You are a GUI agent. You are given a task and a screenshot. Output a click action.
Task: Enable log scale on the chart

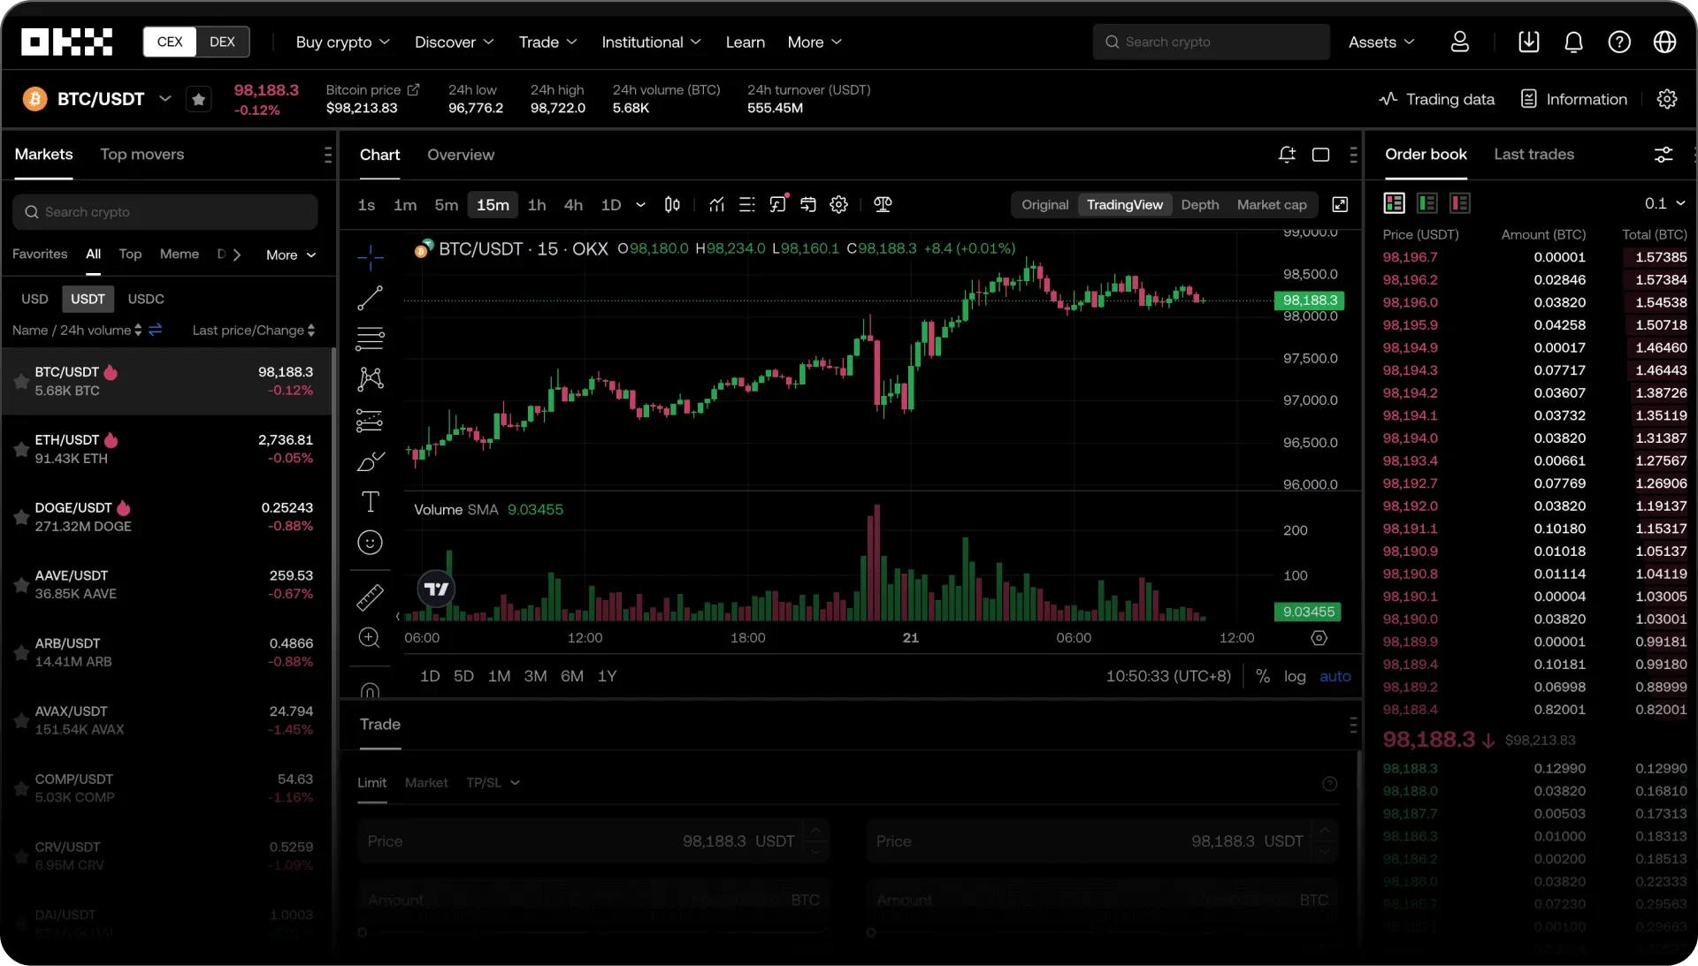1295,676
